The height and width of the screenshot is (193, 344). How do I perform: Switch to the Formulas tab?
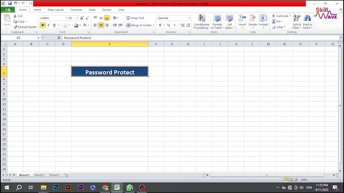76,10
